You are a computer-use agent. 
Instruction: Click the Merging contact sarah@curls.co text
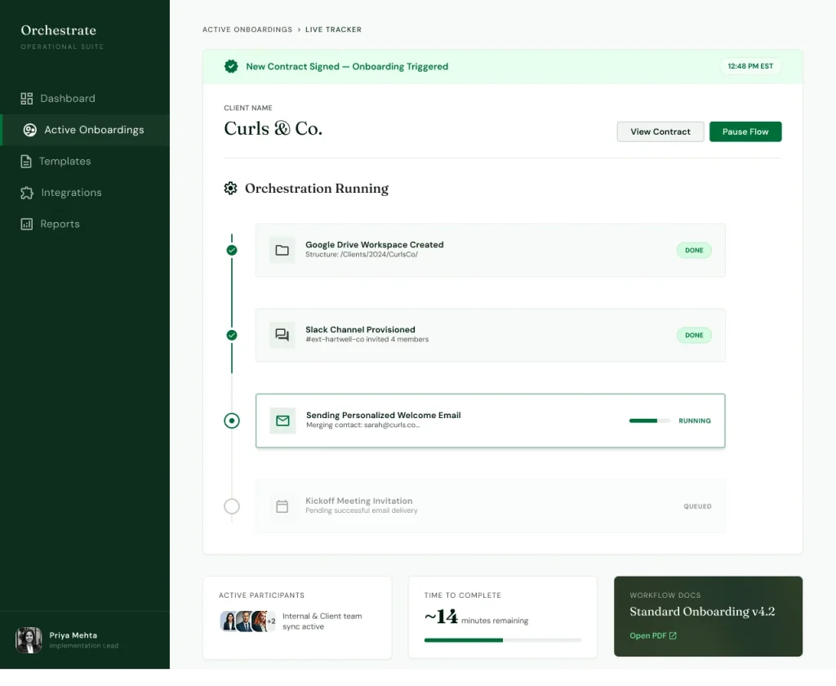363,425
